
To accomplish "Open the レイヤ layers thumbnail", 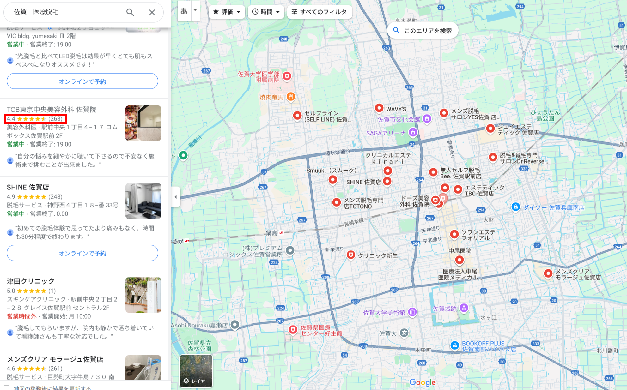I will click(x=196, y=371).
